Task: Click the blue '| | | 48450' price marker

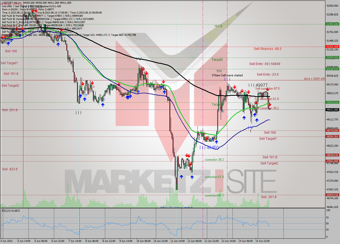Action: tap(209, 147)
